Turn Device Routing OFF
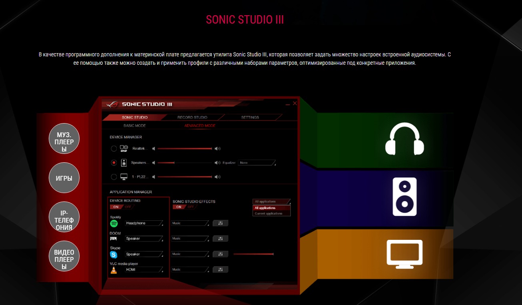 128,207
